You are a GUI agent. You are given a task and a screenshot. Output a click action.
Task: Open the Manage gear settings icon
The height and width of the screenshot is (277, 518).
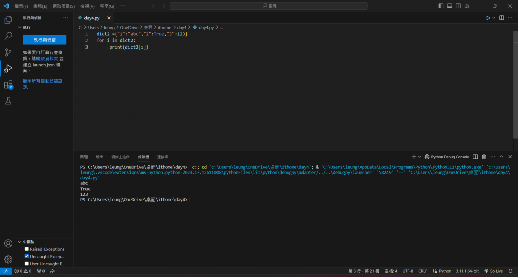(8, 259)
